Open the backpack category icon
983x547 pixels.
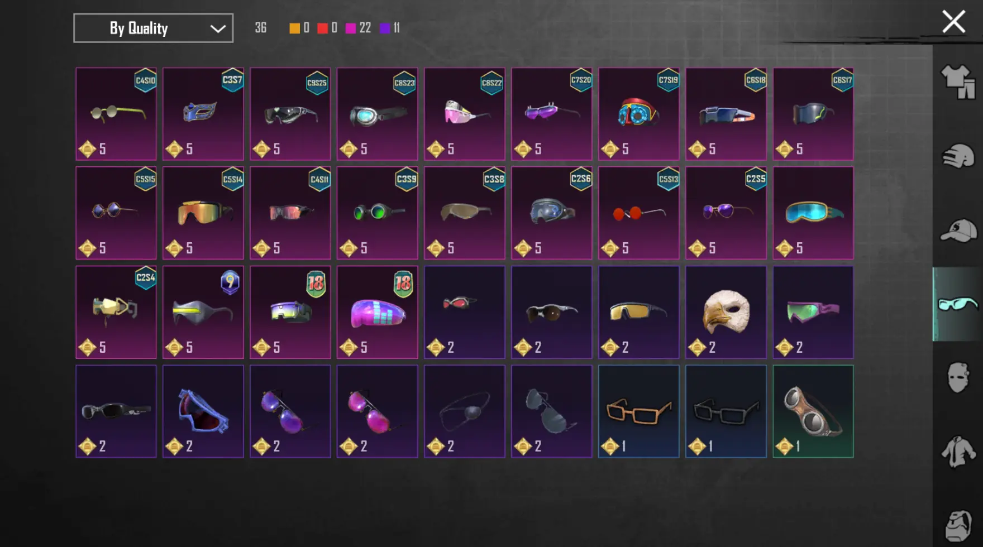coord(958,525)
